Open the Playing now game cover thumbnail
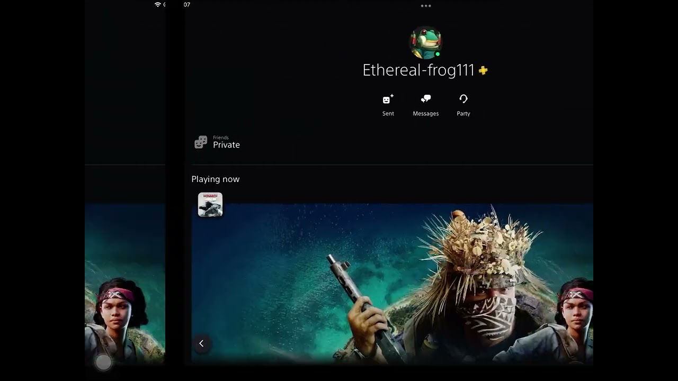 pyautogui.click(x=210, y=205)
